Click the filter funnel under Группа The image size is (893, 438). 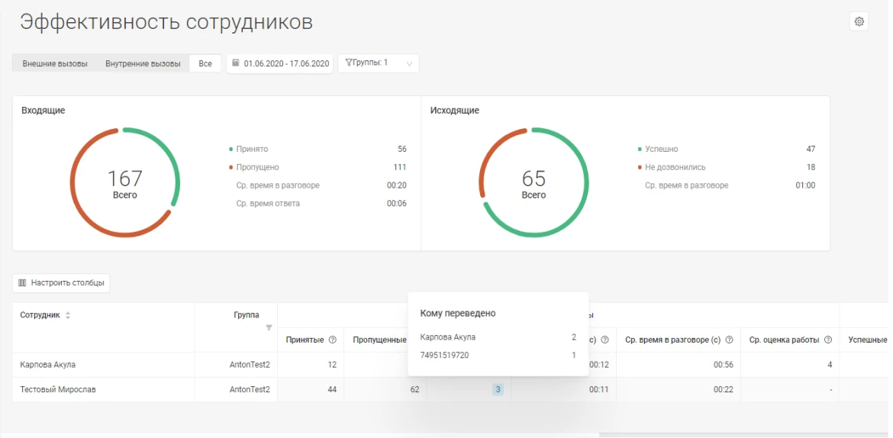269,328
